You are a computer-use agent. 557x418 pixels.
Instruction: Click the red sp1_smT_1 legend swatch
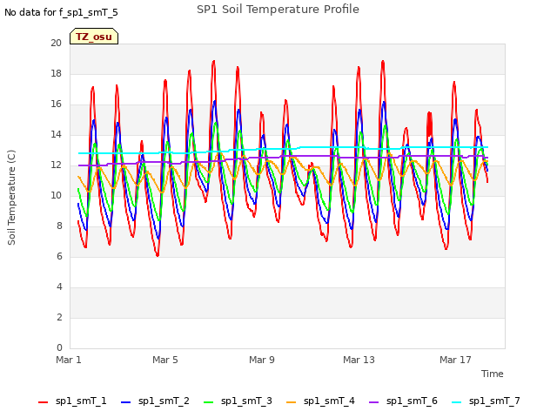point(43,402)
